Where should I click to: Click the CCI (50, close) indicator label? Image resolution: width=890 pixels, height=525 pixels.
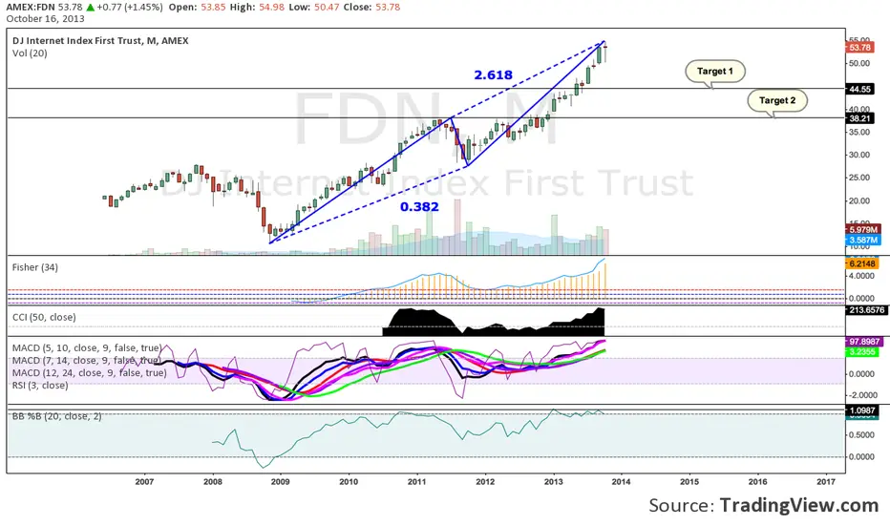(x=44, y=317)
